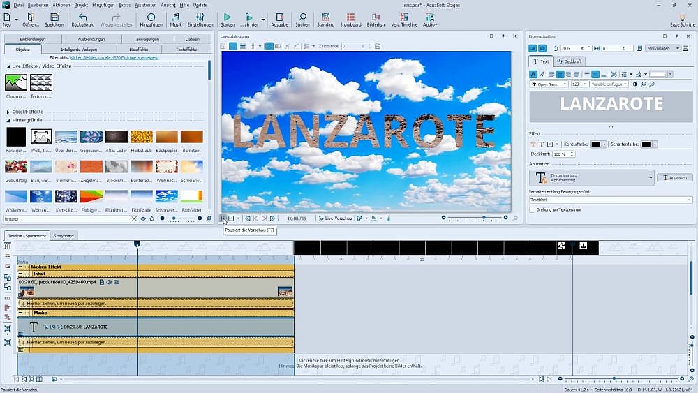Select the Bernstein background thumbnail
The image size is (698, 393).
pos(191,137)
